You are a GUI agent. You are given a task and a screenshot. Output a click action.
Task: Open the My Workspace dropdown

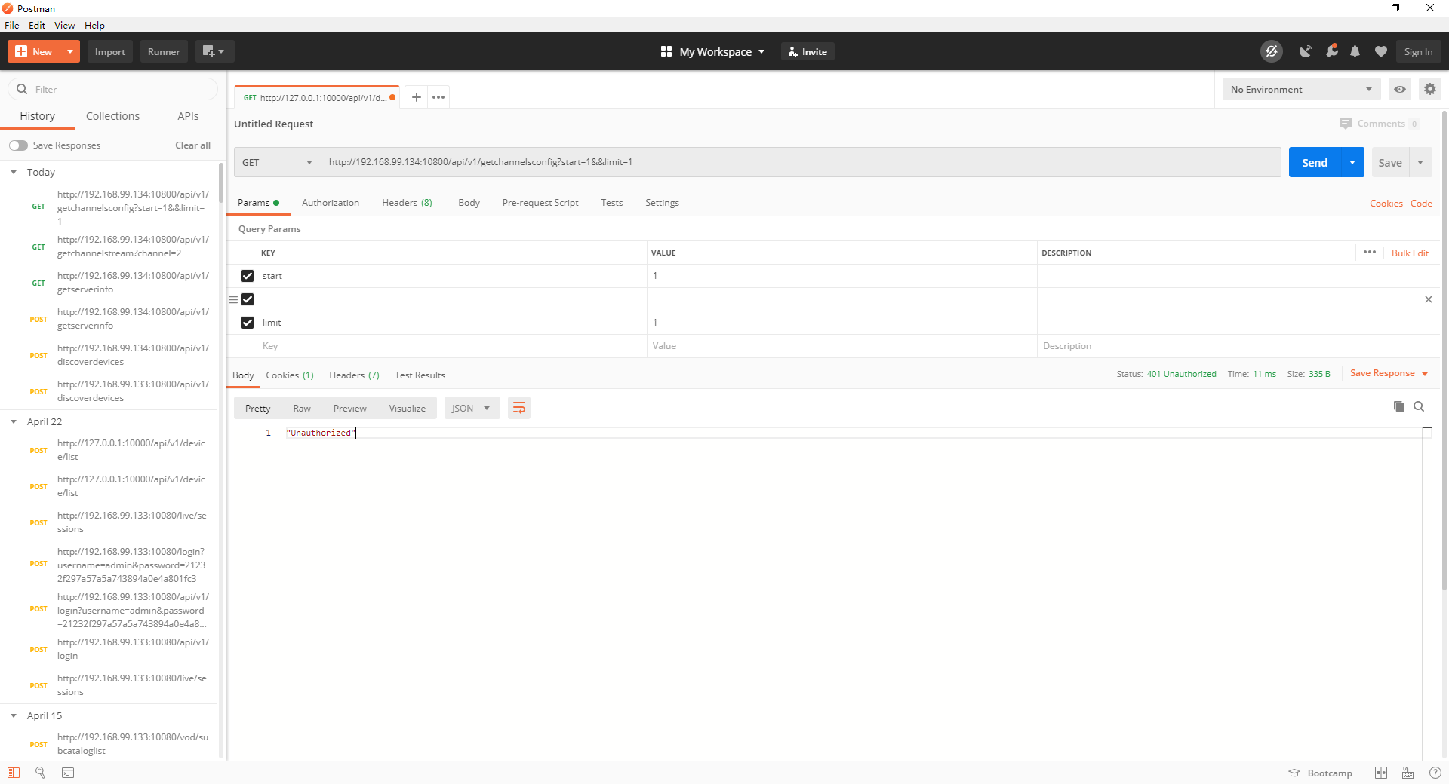pyautogui.click(x=713, y=51)
